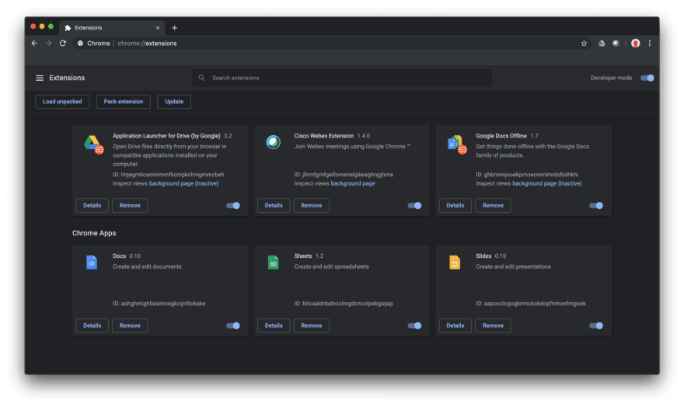Click the Application Launcher for Drive icon
Viewport: 684px width, 407px height.
pos(93,144)
